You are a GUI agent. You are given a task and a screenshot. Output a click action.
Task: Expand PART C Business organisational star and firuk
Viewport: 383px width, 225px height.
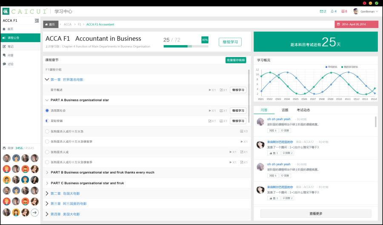click(x=47, y=183)
